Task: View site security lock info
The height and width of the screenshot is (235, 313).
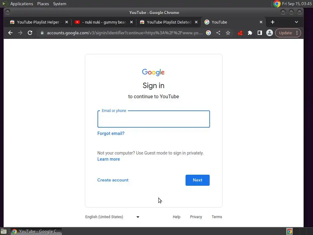Action: 42,33
